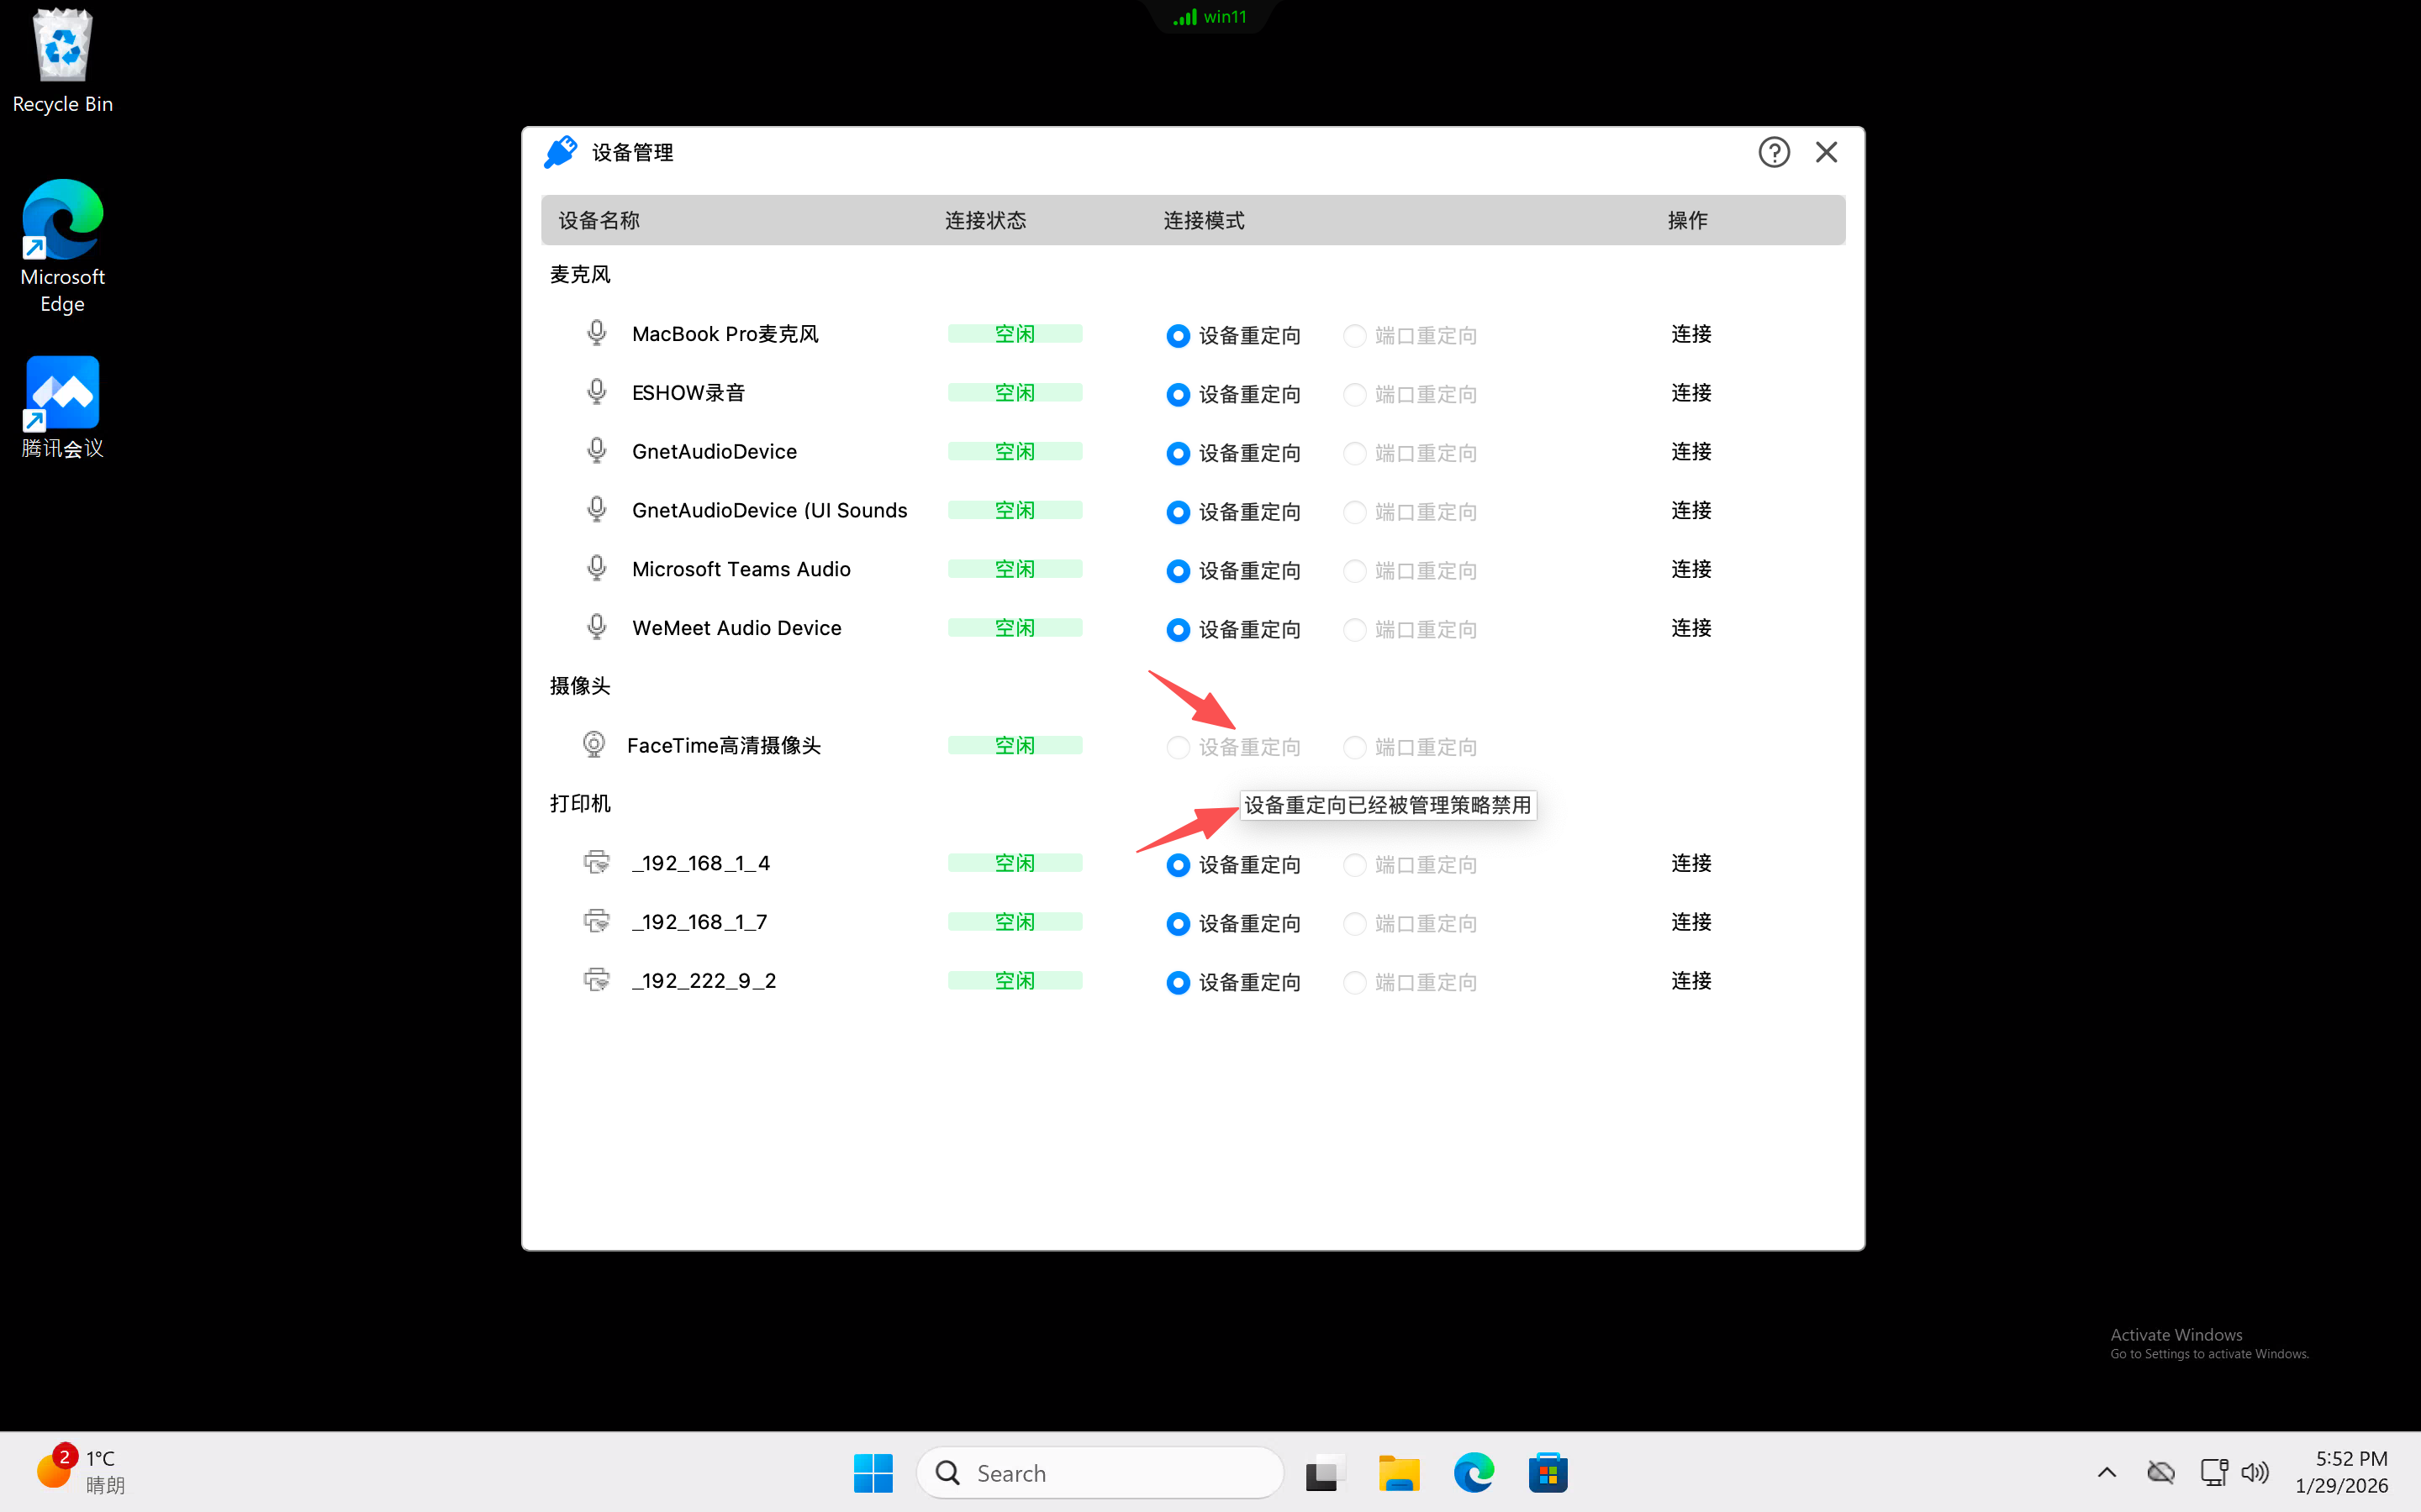Open File Explorer from the taskbar
This screenshot has height=1512, width=2421.
[x=1399, y=1472]
